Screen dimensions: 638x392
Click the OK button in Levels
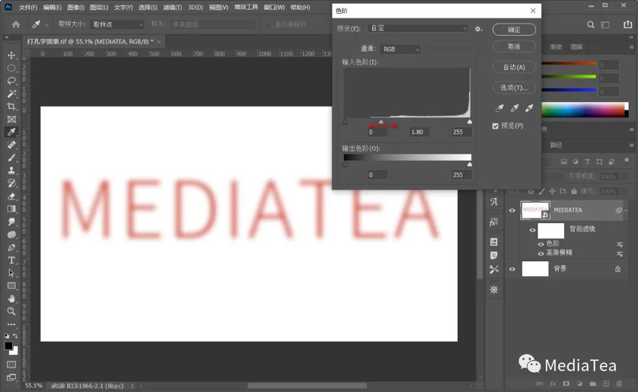514,30
